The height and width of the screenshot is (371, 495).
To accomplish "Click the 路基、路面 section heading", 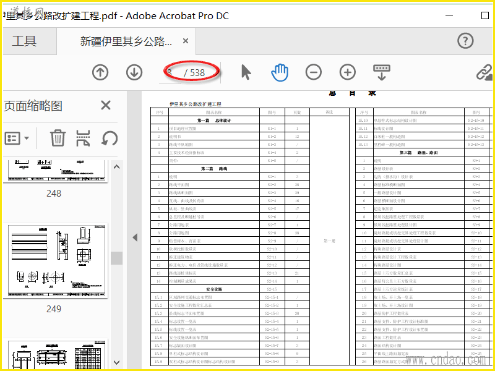I will click(427, 153).
